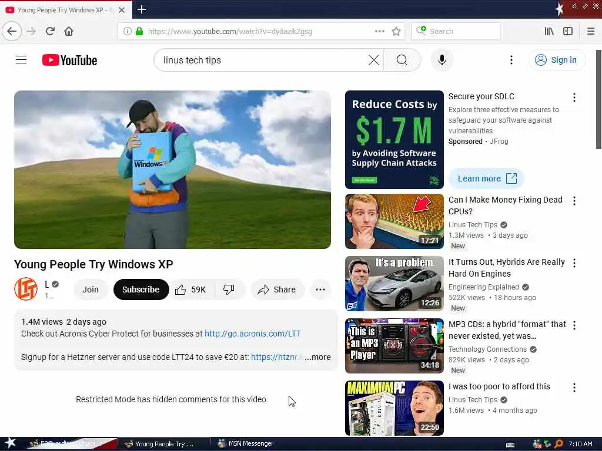Open options for Can I Make Money video
The width and height of the screenshot is (602, 451).
pyautogui.click(x=574, y=201)
